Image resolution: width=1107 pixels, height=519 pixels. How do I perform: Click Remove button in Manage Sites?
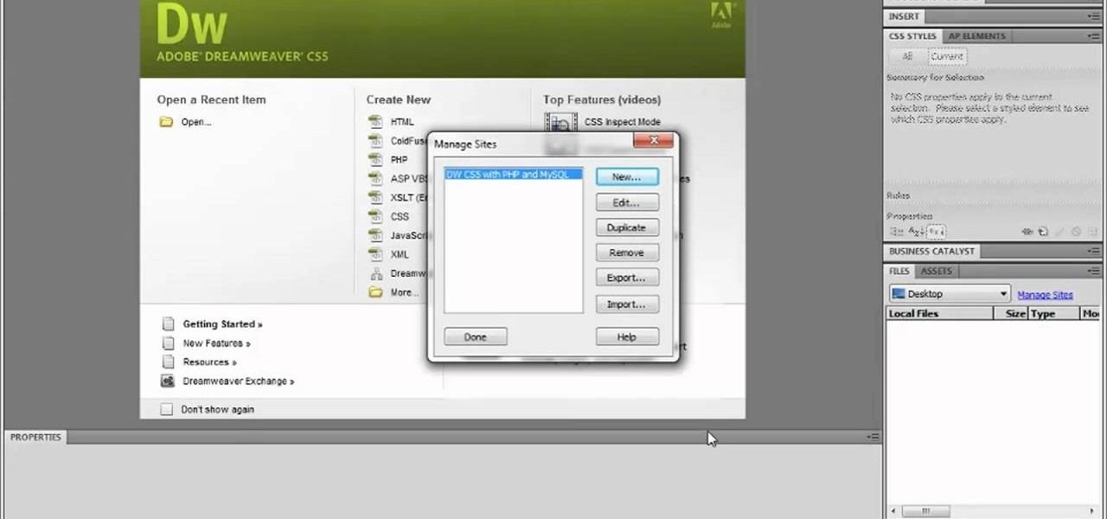(627, 253)
